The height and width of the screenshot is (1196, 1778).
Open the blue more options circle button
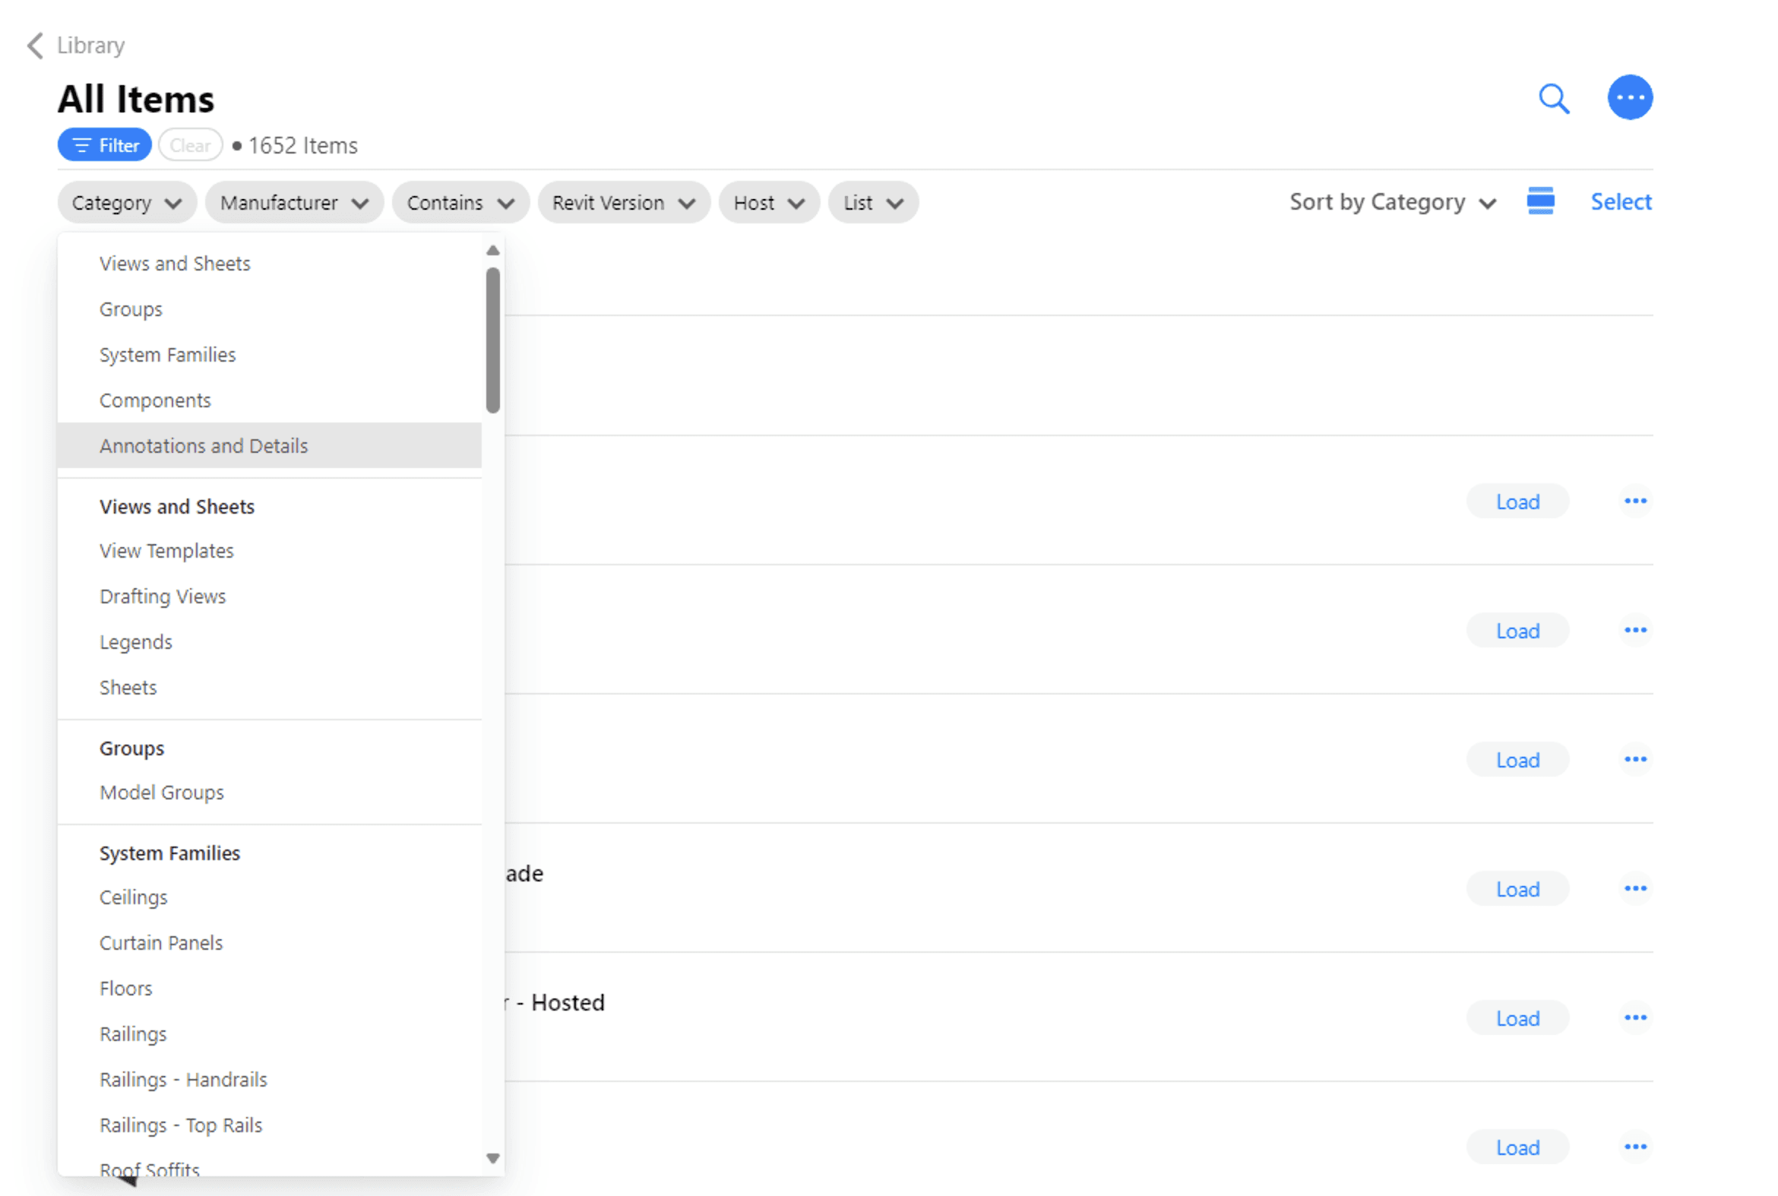[x=1629, y=97]
